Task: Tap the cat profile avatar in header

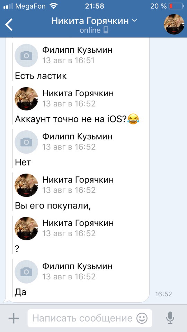Action: point(174,24)
